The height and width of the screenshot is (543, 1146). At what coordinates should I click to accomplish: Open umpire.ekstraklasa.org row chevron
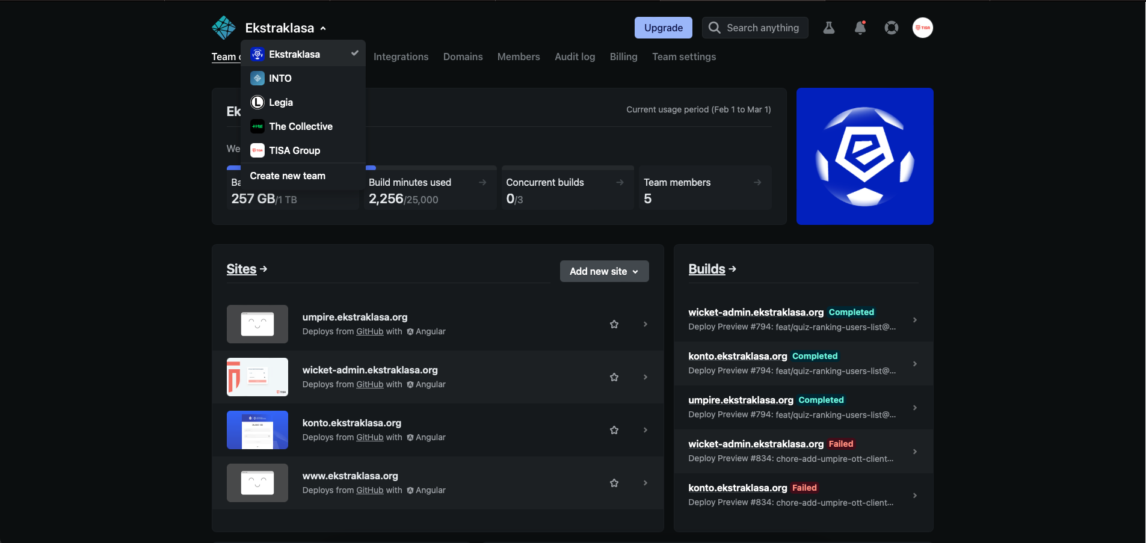click(x=645, y=324)
